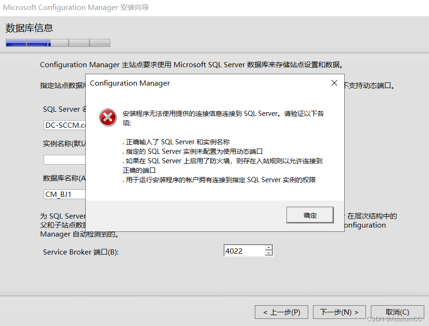
Task: Go back with 上一步(P) button
Action: (x=282, y=312)
